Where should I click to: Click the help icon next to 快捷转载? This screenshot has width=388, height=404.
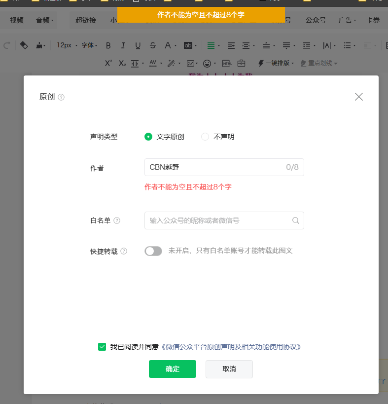coord(124,251)
